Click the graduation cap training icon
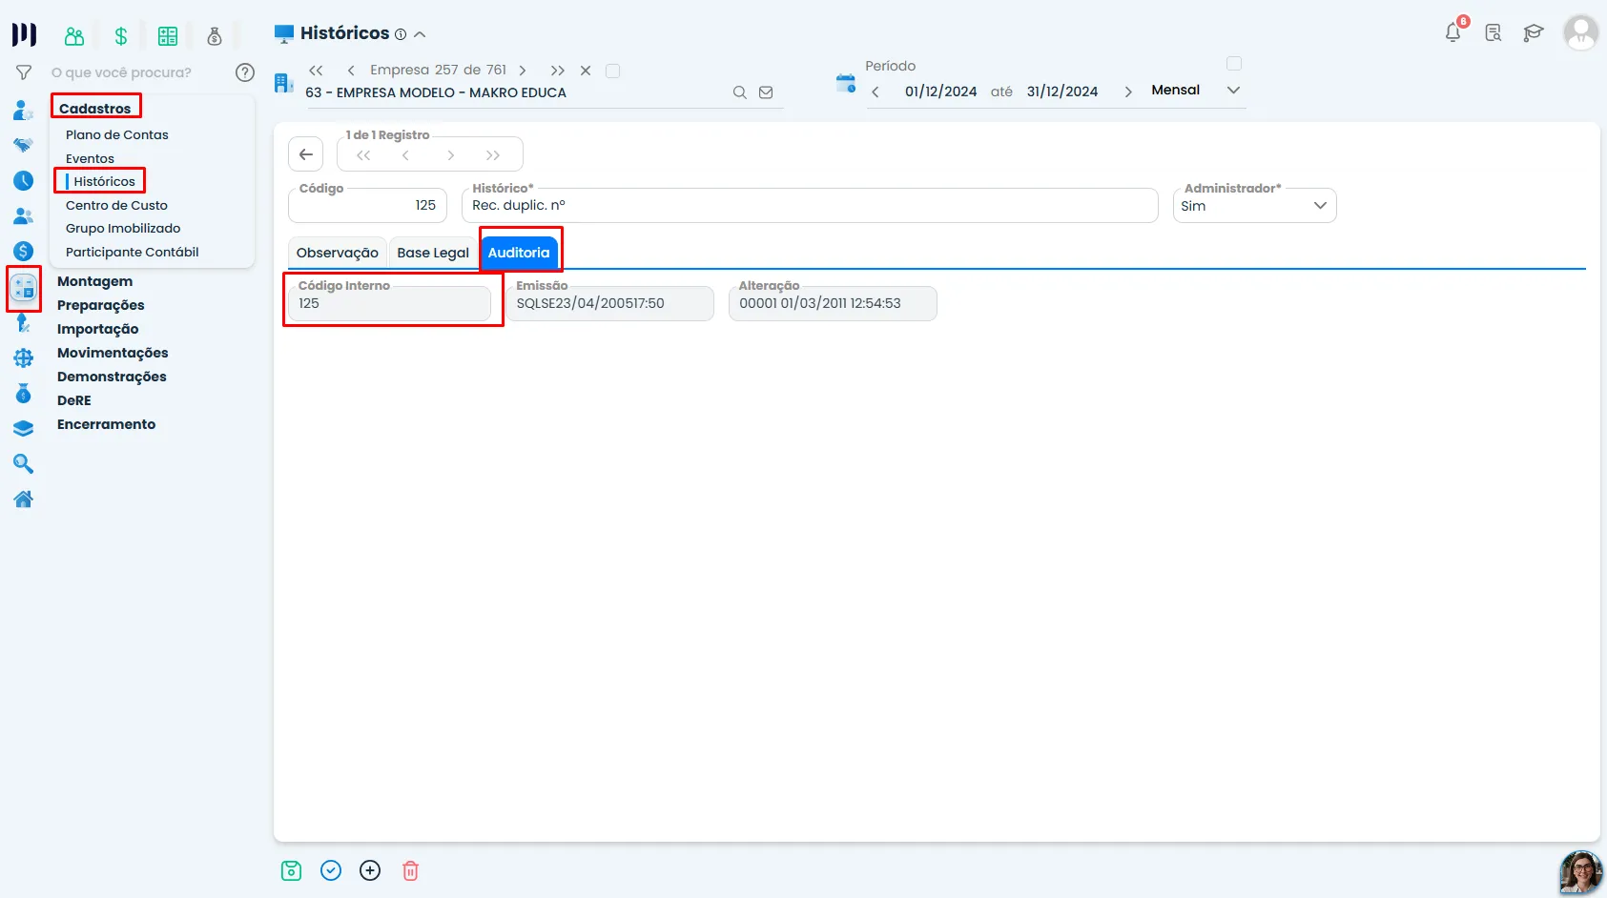Viewport: 1607px width, 898px height. tap(1534, 33)
